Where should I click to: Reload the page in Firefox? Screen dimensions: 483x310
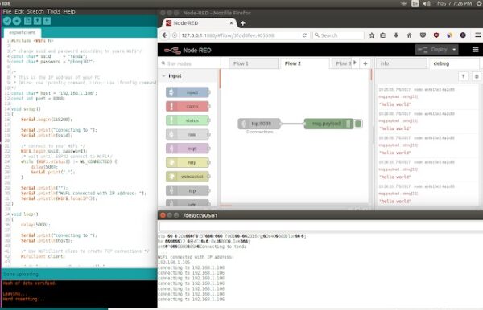pos(304,35)
